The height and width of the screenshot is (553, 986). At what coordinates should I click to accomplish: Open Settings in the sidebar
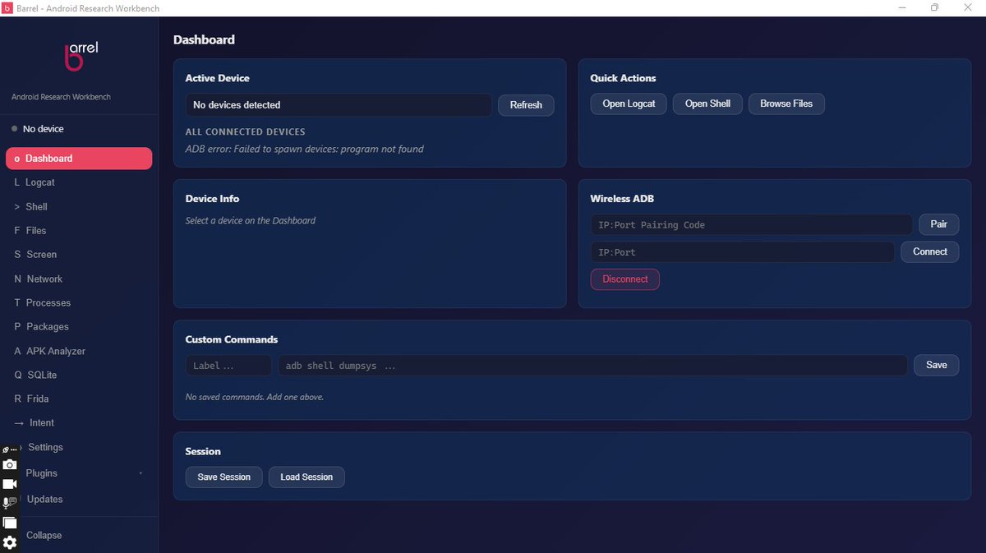coord(79,448)
